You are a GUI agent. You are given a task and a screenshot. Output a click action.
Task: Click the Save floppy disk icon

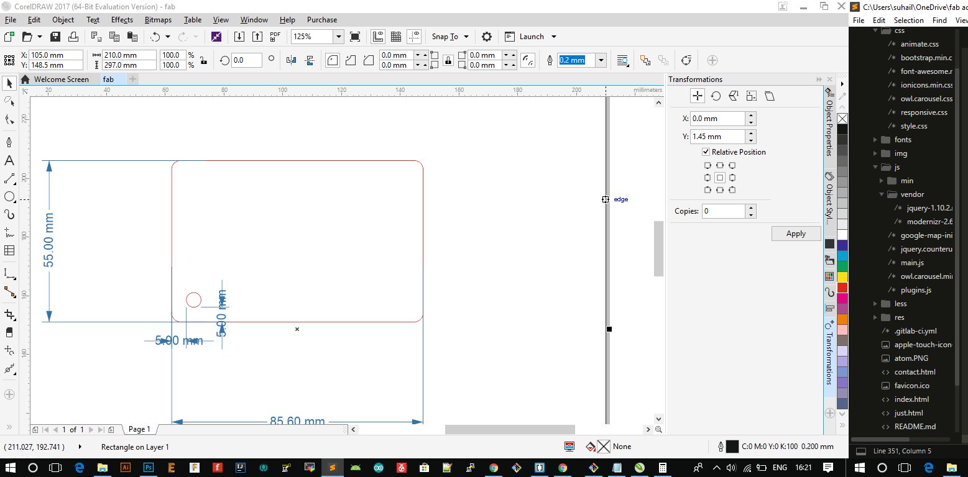[x=55, y=37]
